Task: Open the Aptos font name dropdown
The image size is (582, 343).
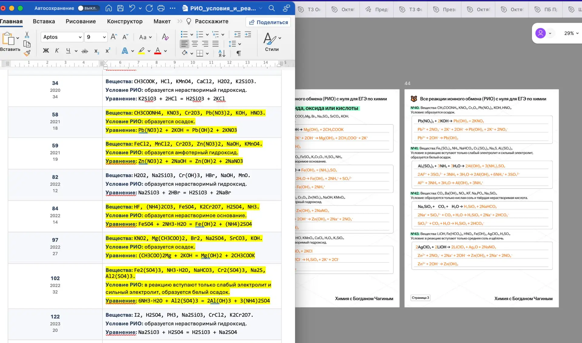Action: point(62,37)
